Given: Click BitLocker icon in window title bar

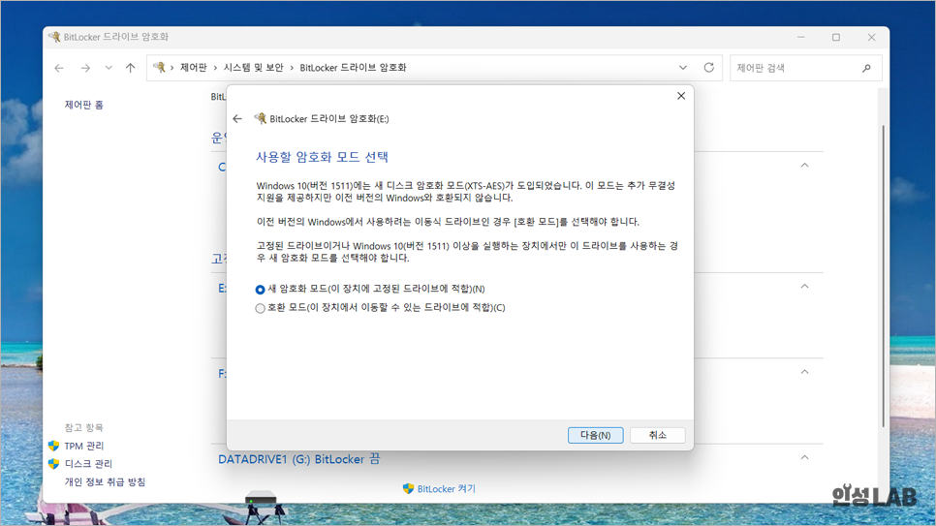Looking at the screenshot, I should tap(54, 37).
